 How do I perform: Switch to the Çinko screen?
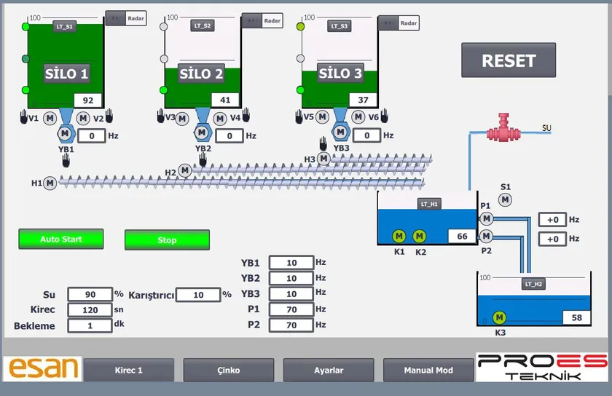[x=228, y=370]
